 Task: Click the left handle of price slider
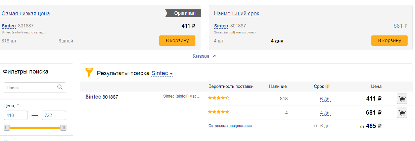[x=7, y=128]
